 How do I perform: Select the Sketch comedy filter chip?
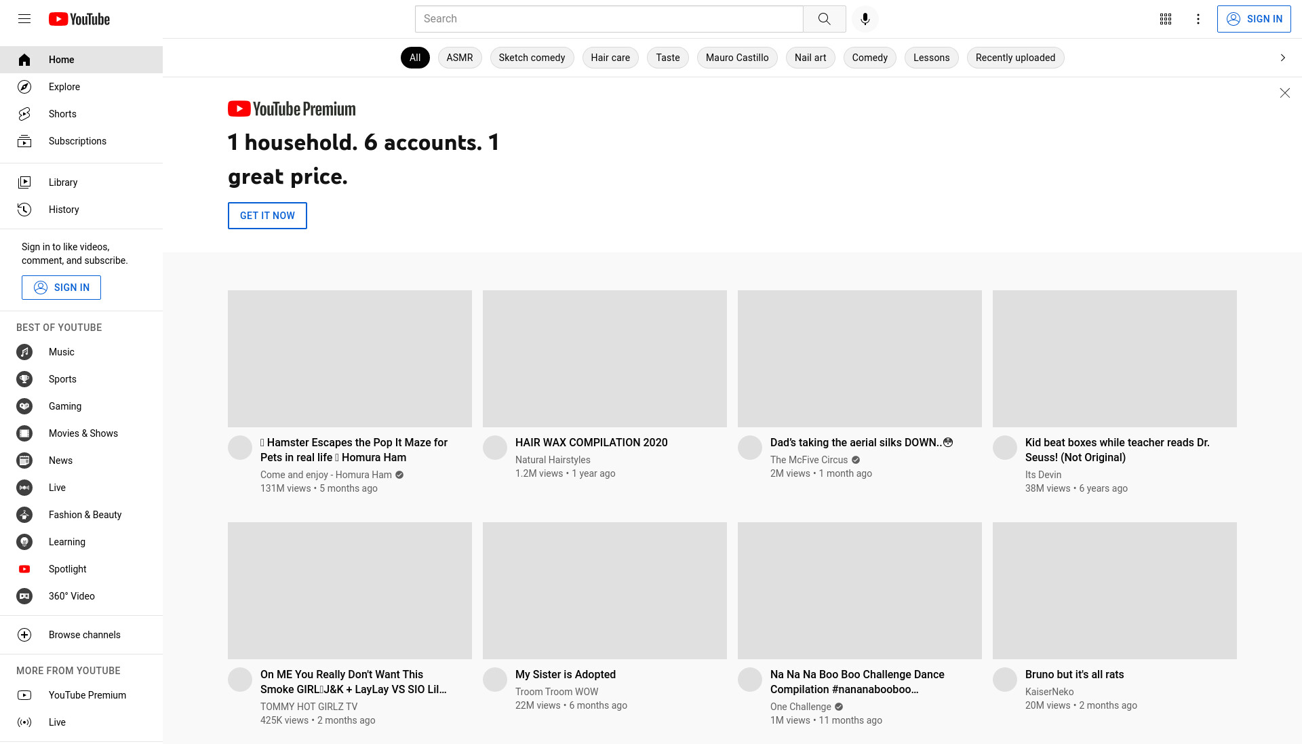coord(532,58)
